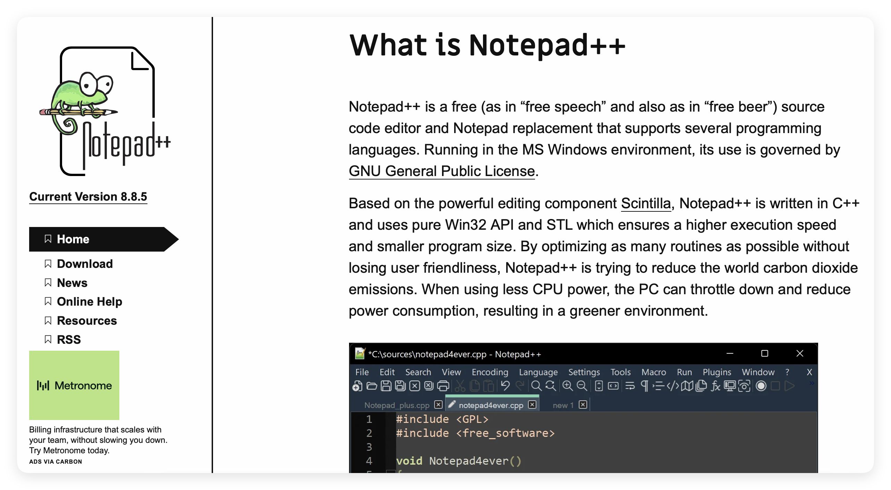Switch to the Notepad_plus.cpp tab
The height and width of the screenshot is (490, 891).
click(397, 405)
